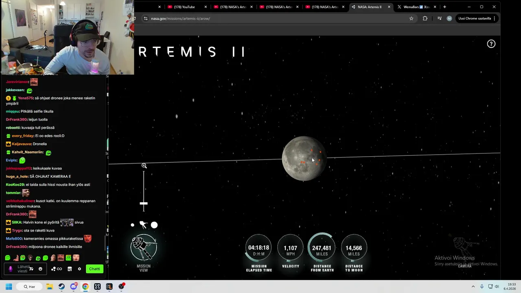Close the NASA: Artemis II tab
The width and height of the screenshot is (521, 293).
point(389,7)
